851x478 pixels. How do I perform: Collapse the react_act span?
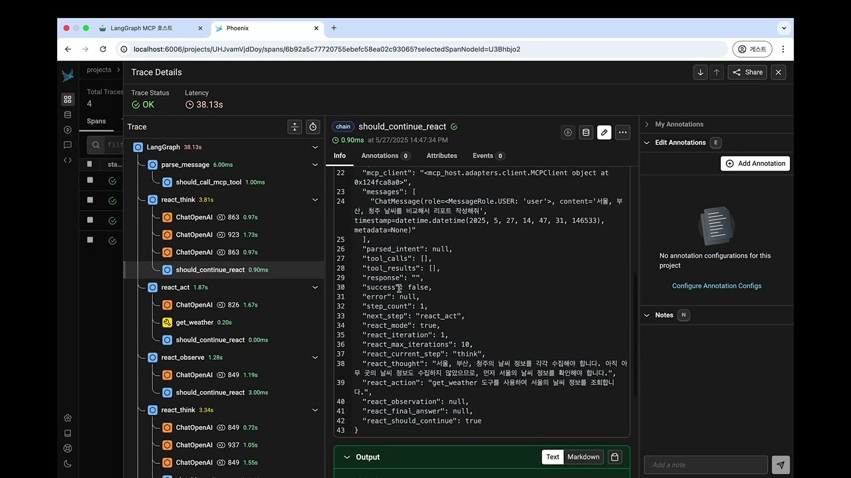coord(315,287)
